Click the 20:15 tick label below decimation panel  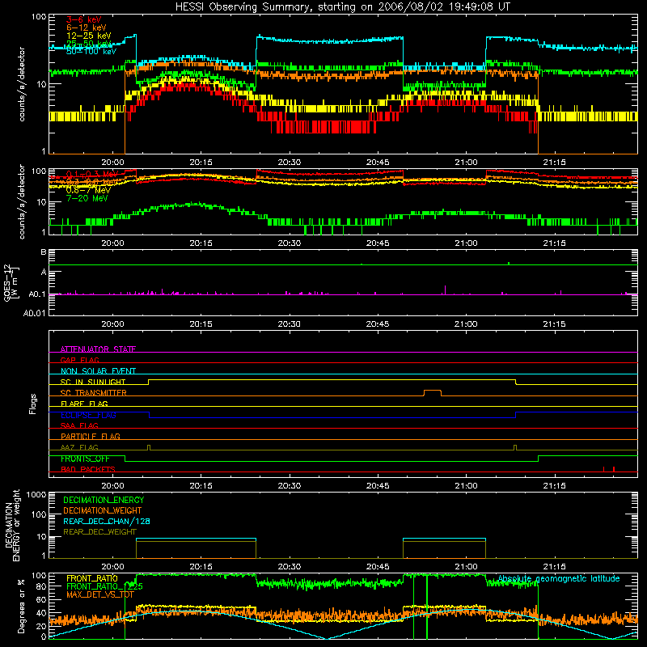[201, 567]
